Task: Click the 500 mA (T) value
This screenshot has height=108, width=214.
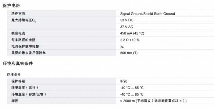Action: (129, 53)
